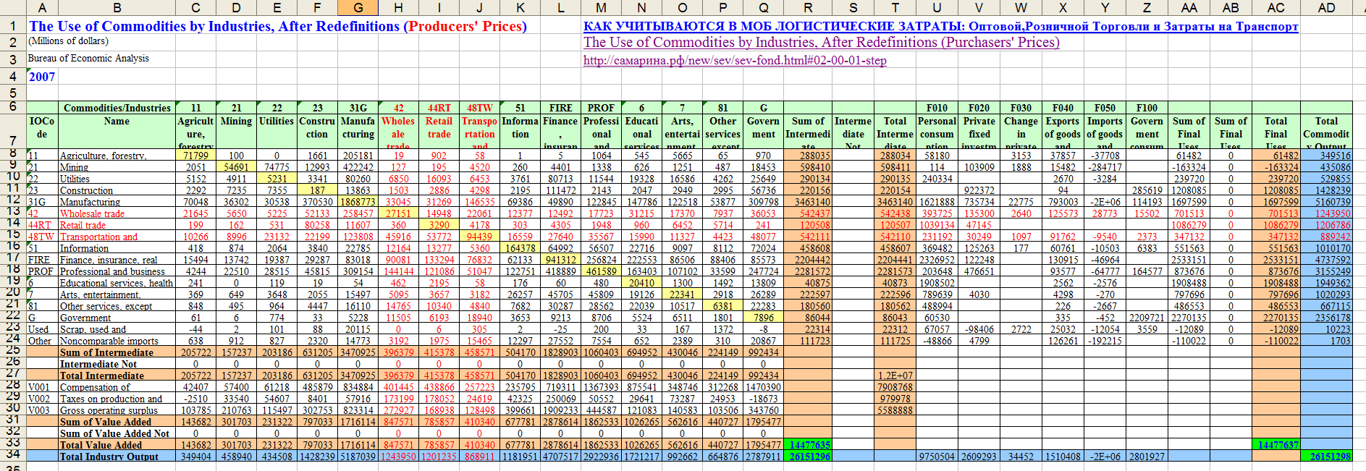Follow the самарина.рф URL link
Image resolution: width=1366 pixels, height=471 pixels.
pyautogui.click(x=734, y=61)
